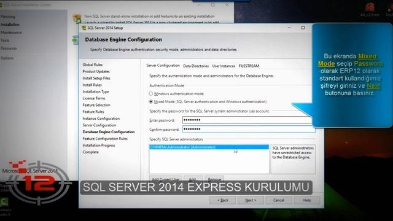This screenshot has width=393, height=221.
Task: Switch to the FILESTREAM tab
Action: [249, 66]
